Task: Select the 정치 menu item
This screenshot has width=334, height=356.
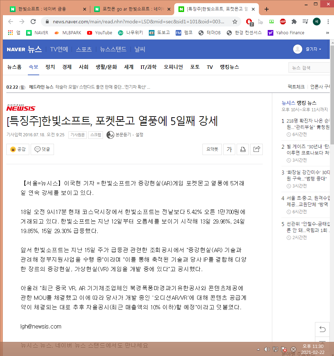Action: 50,67
